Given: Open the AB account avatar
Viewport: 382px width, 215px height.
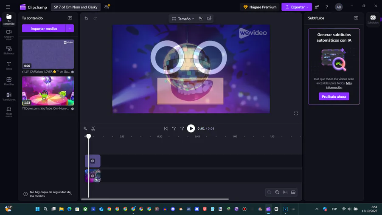Looking at the screenshot, I should [339, 7].
